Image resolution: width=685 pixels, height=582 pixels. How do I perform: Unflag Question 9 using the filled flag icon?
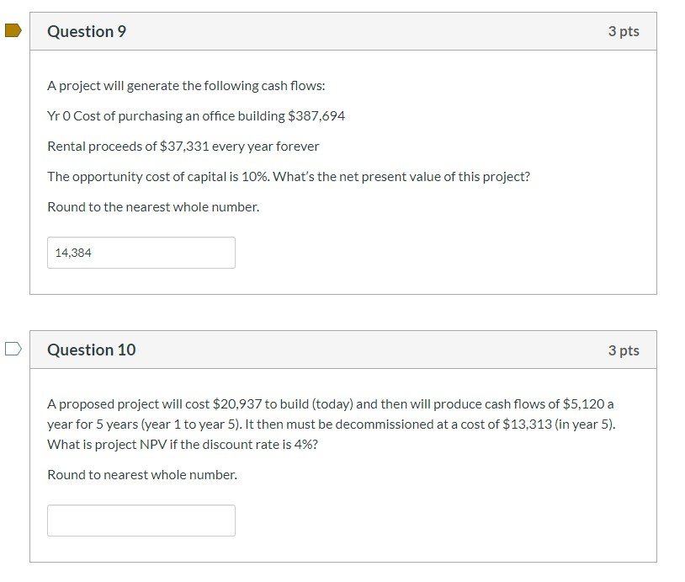coord(13,30)
